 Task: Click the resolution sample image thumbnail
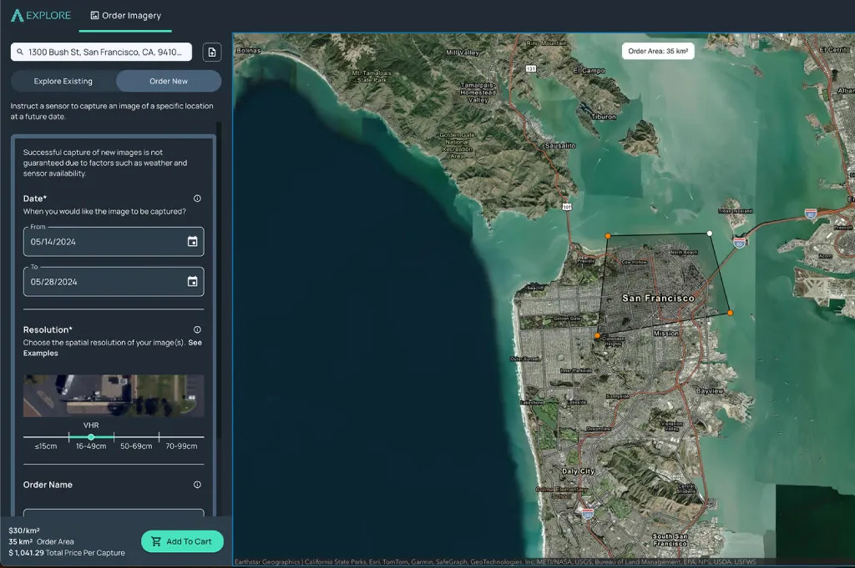pos(114,396)
